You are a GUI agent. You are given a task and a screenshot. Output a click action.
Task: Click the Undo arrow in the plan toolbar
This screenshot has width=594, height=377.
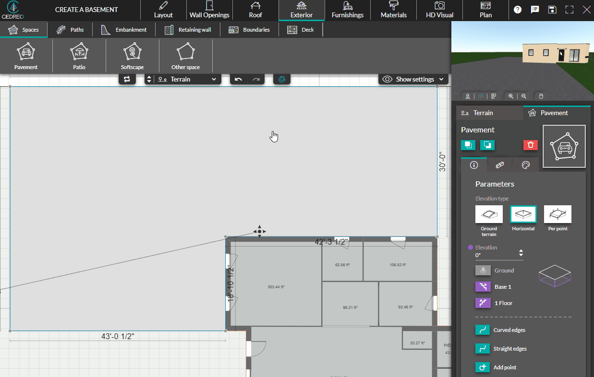click(x=239, y=79)
